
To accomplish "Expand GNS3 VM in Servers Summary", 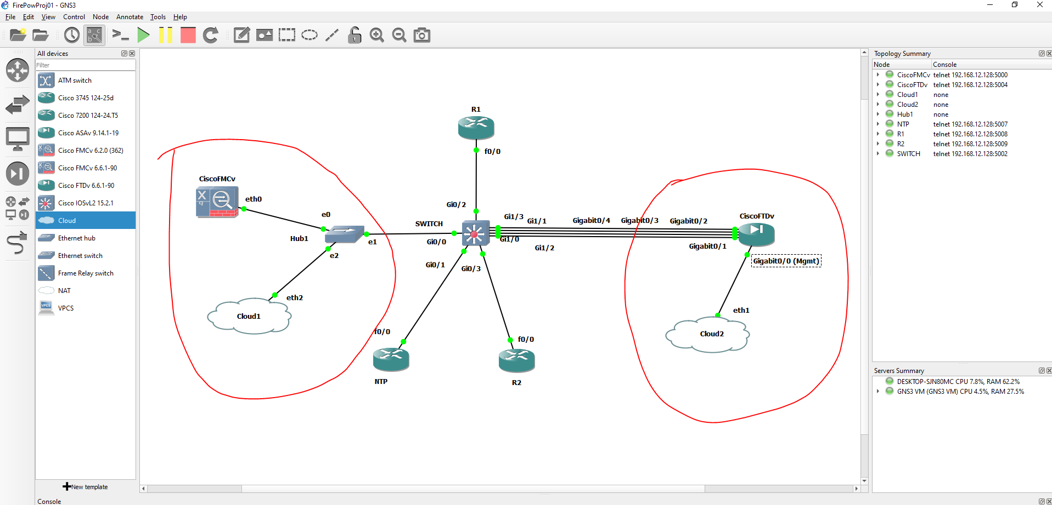I will pos(877,391).
